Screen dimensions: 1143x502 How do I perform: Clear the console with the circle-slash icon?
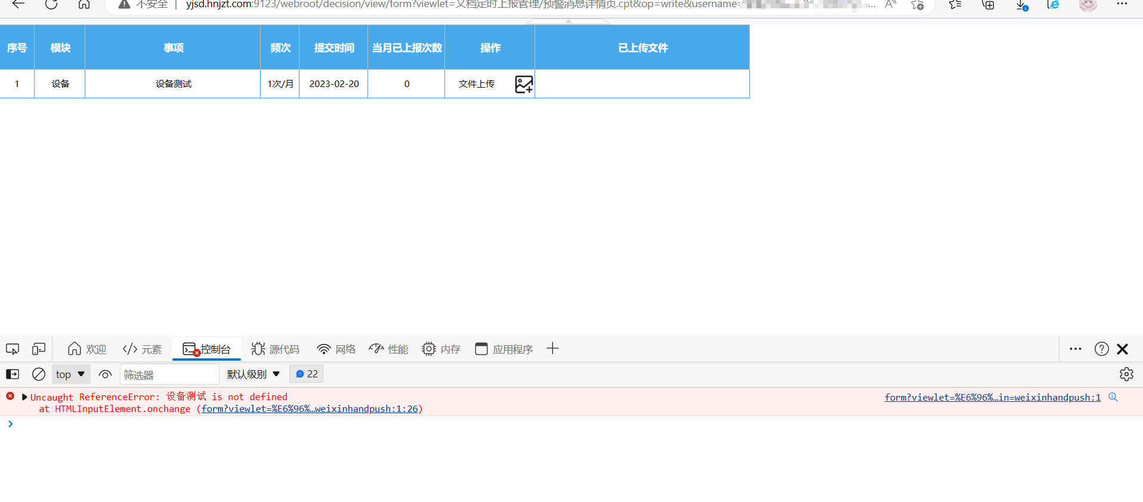[x=39, y=374]
